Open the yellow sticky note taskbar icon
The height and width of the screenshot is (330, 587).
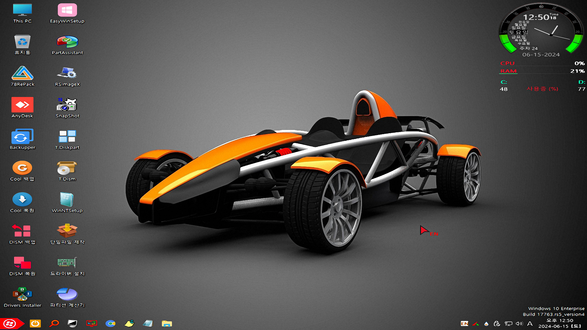click(x=129, y=324)
